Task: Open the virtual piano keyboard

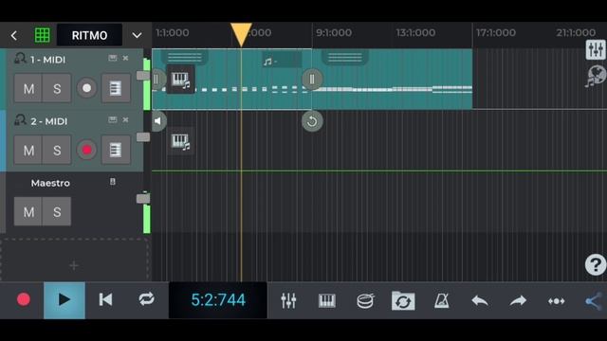Action: [326, 300]
